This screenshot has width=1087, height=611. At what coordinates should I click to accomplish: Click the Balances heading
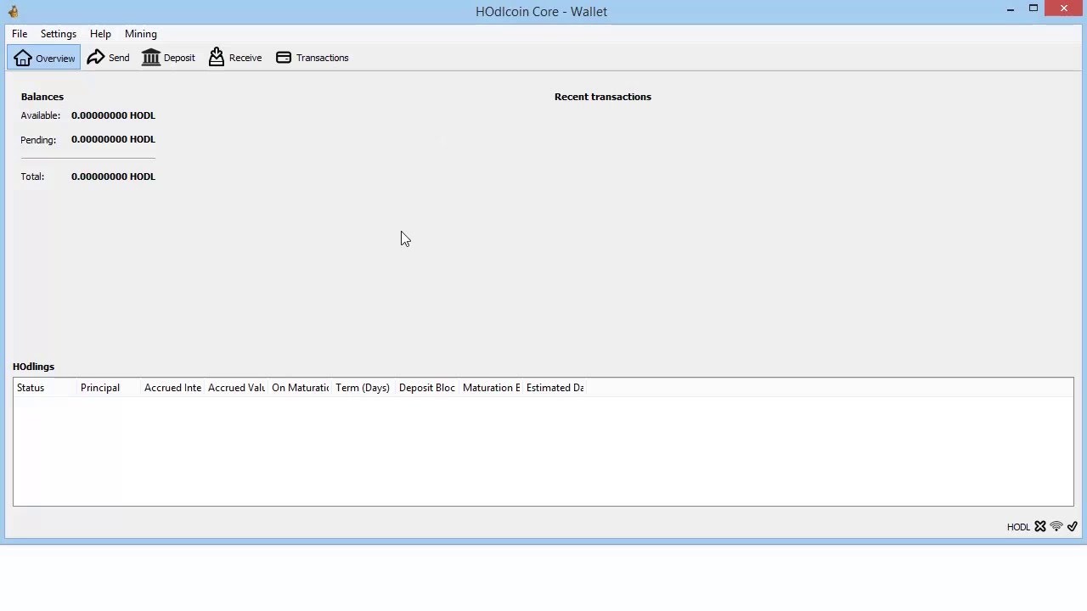[x=42, y=97]
